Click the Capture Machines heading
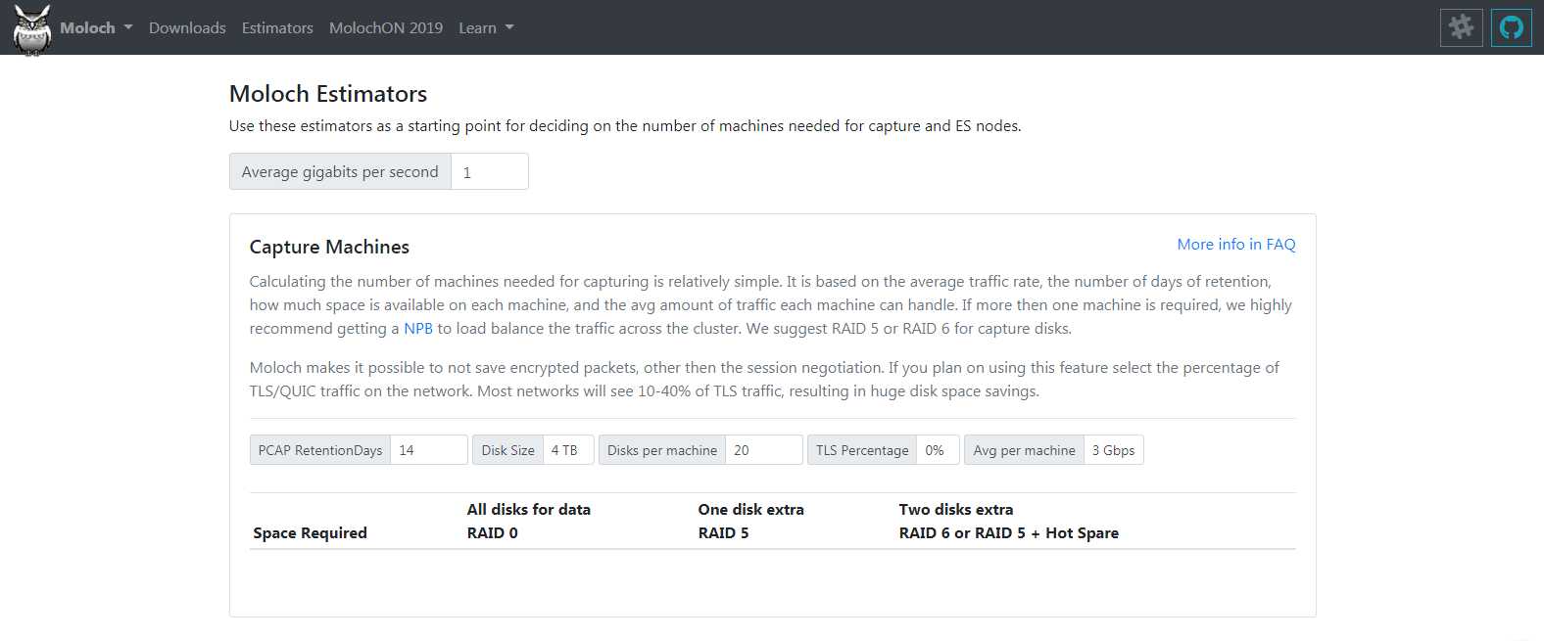Screen dimensions: 1544x641 pos(329,247)
